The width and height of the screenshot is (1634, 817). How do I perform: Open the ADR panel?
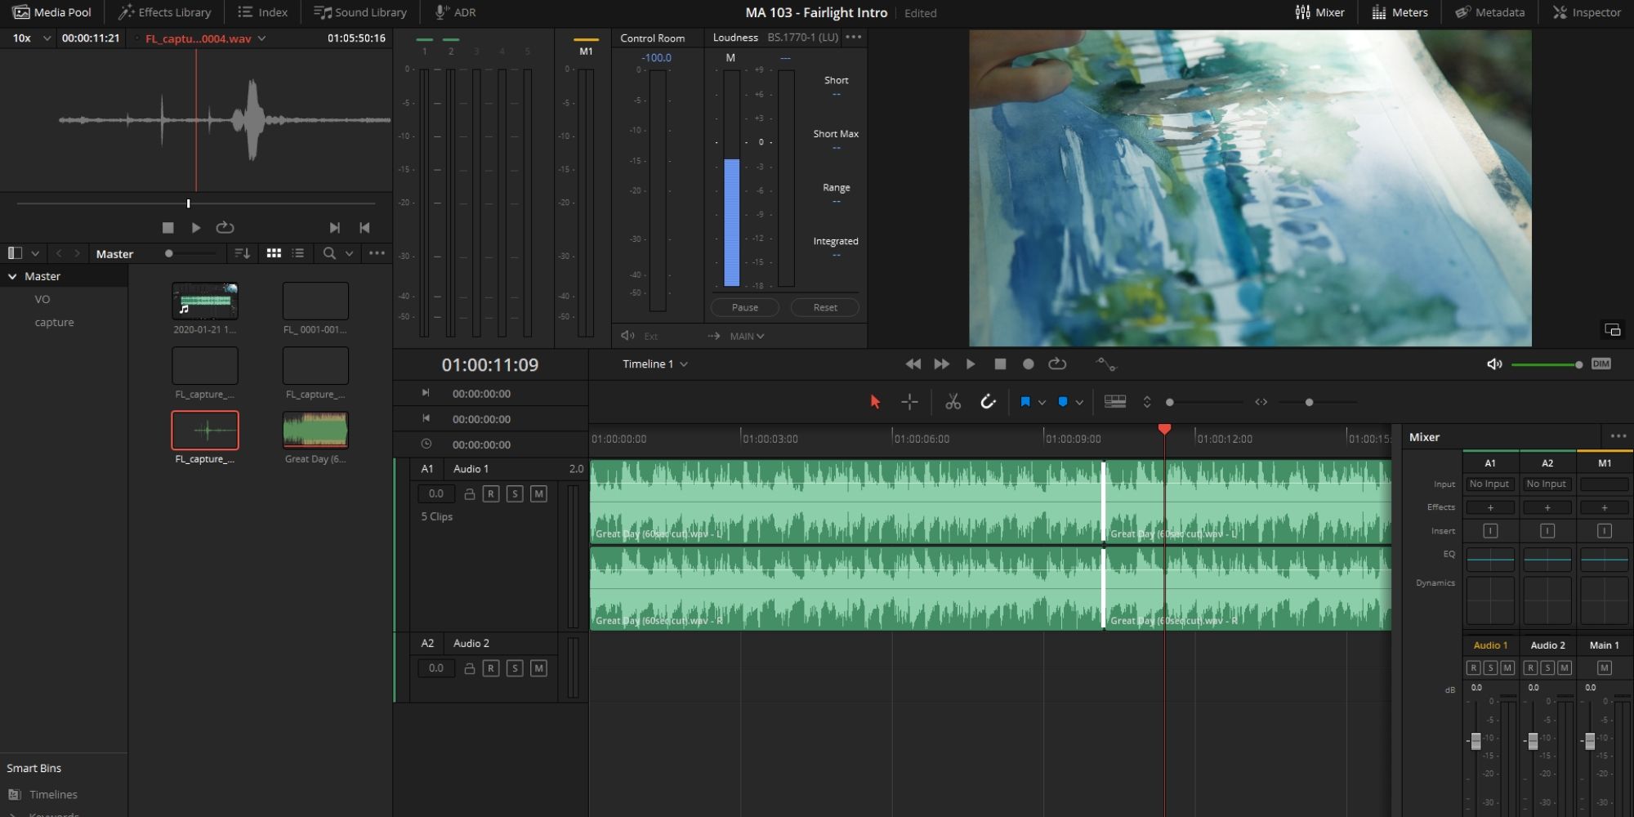coord(455,11)
